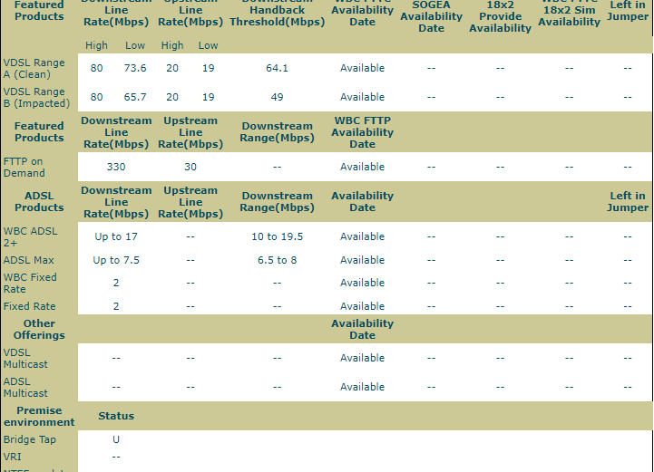This screenshot has width=654, height=472.
Task: Click the Status column header
Action: [116, 416]
